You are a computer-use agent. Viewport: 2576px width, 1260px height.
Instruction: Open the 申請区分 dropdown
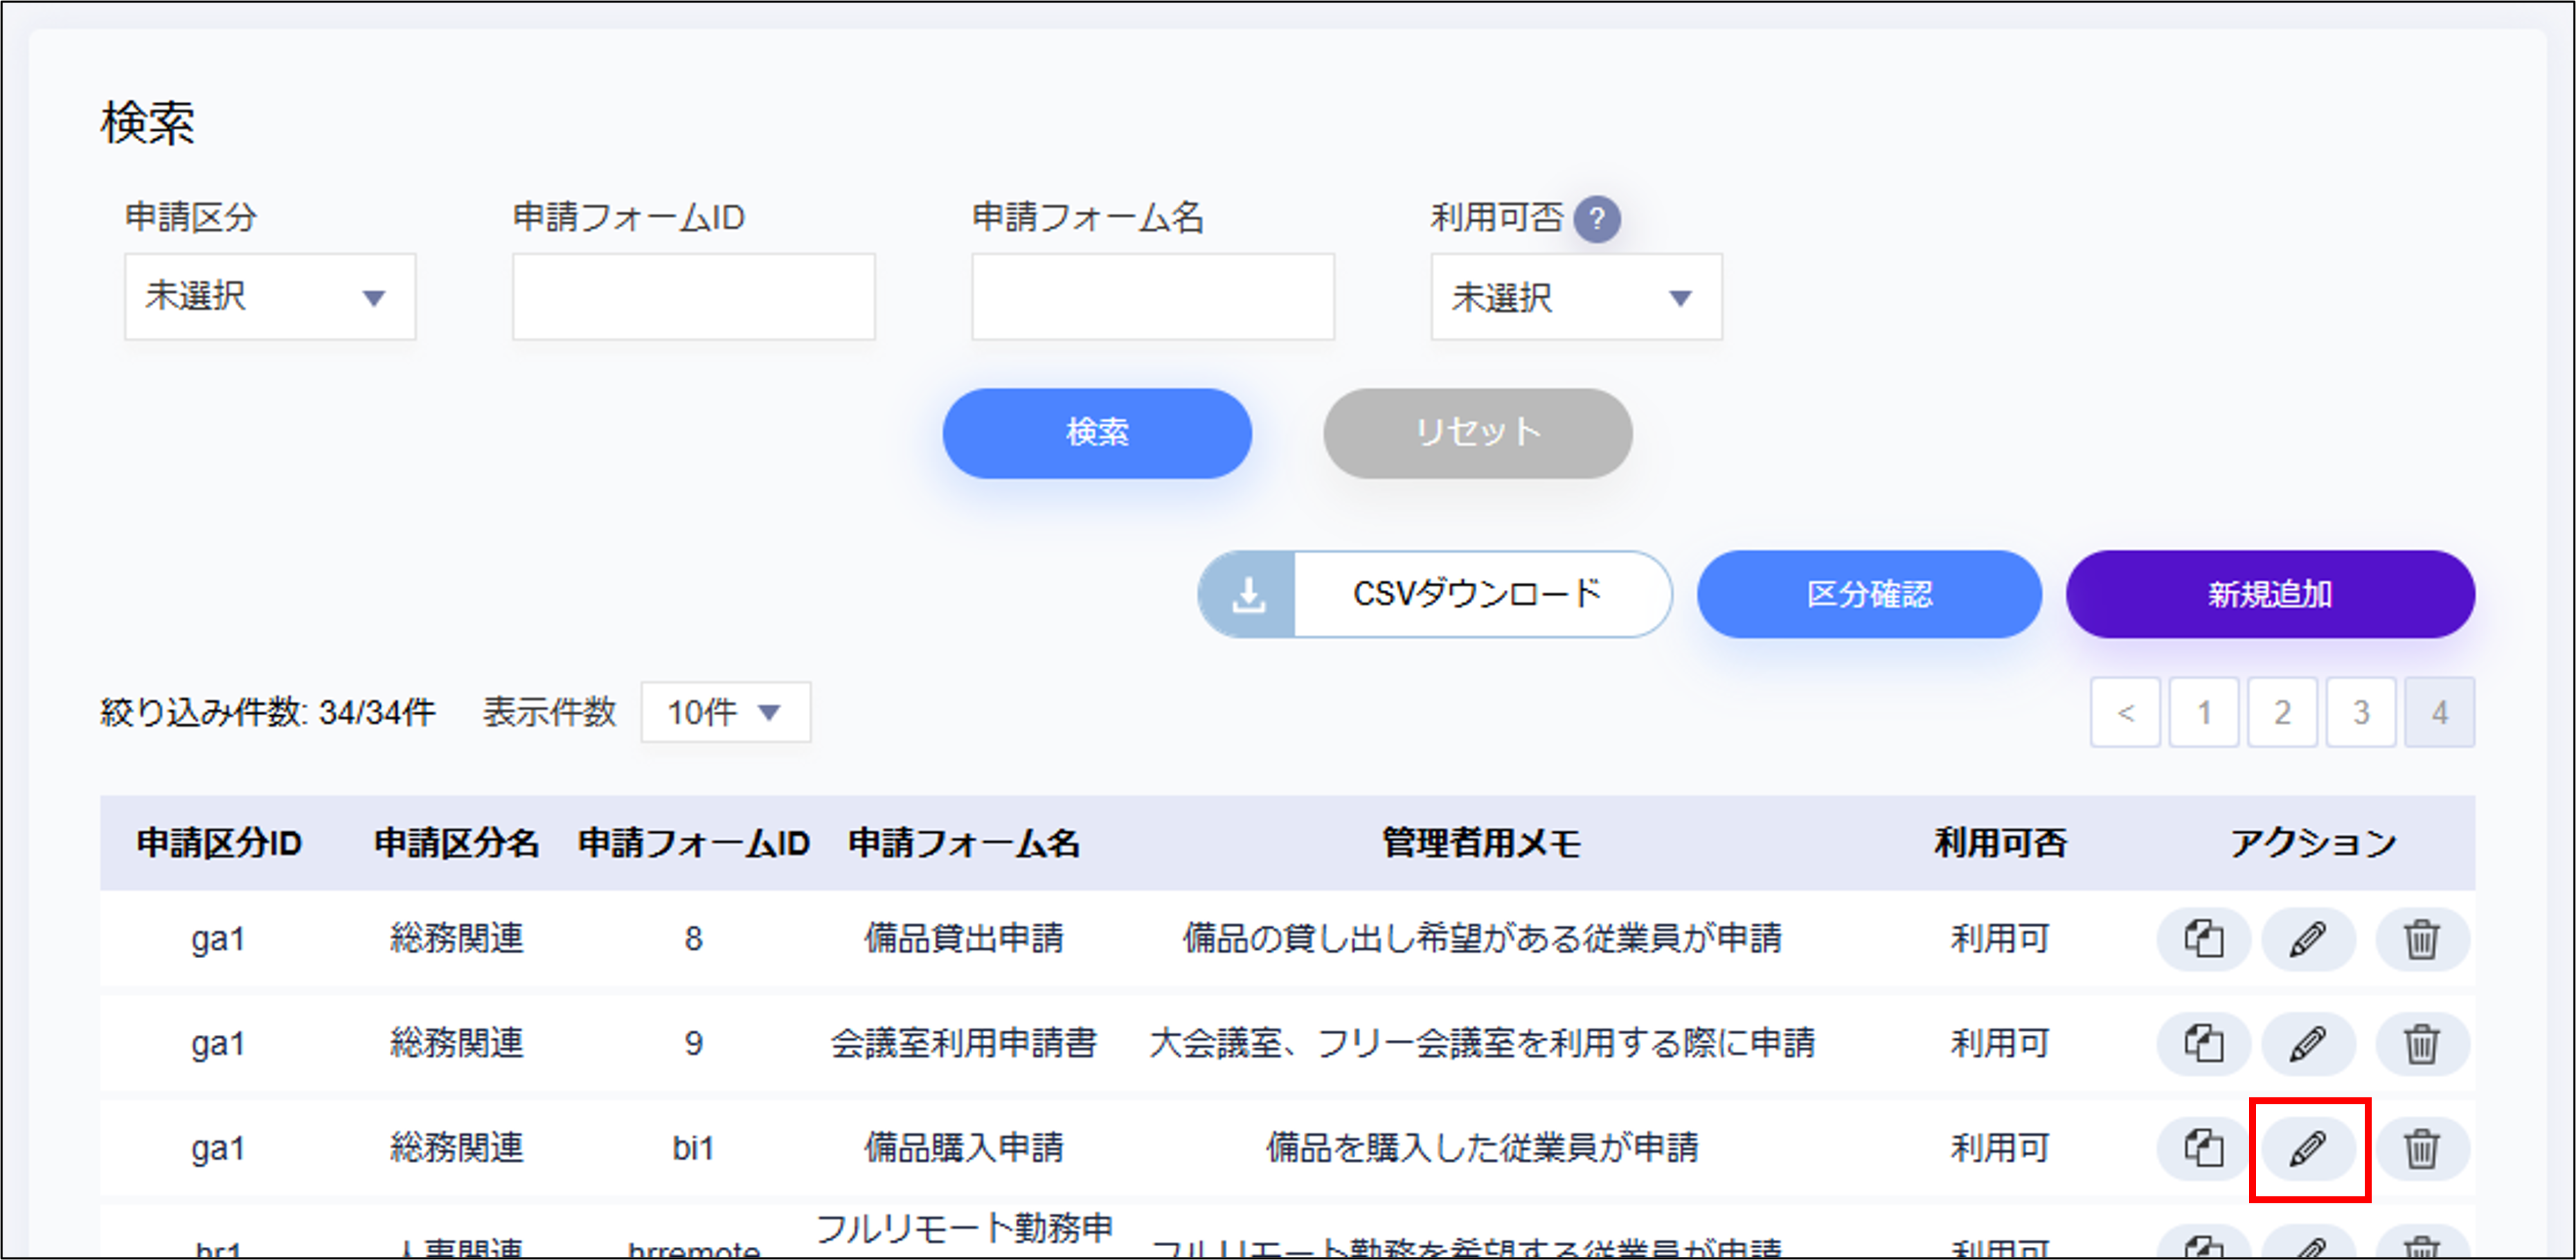click(x=270, y=297)
